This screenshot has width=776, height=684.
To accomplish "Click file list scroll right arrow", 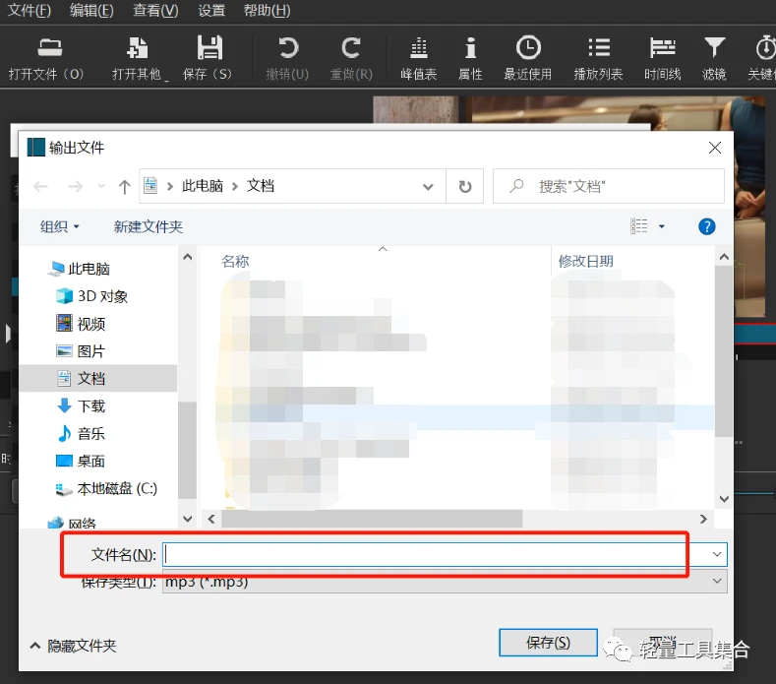I will tap(703, 519).
